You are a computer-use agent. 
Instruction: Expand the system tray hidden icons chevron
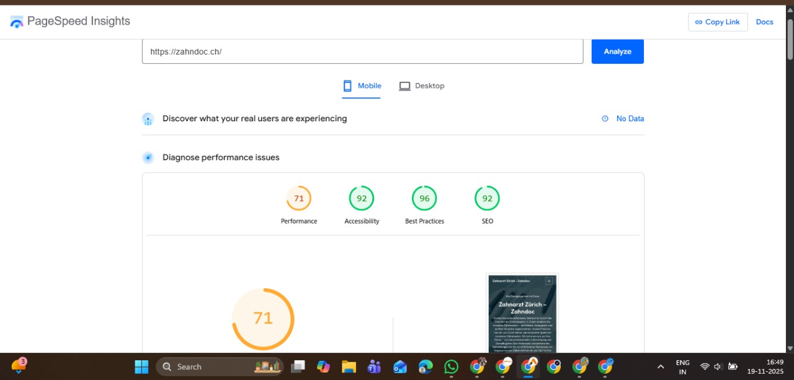tap(661, 366)
